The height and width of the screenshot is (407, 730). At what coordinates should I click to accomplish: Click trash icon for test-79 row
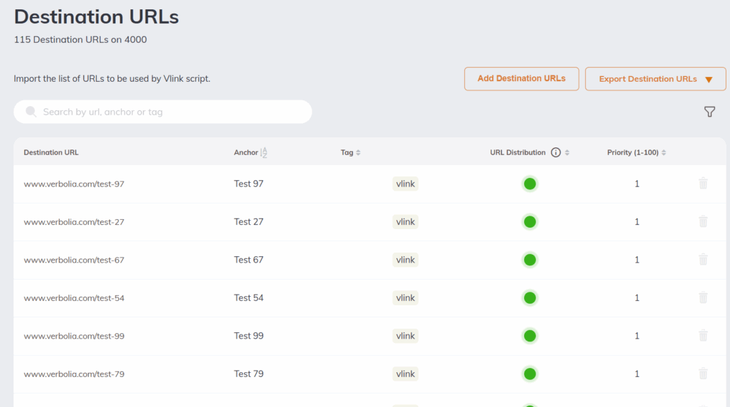click(703, 374)
